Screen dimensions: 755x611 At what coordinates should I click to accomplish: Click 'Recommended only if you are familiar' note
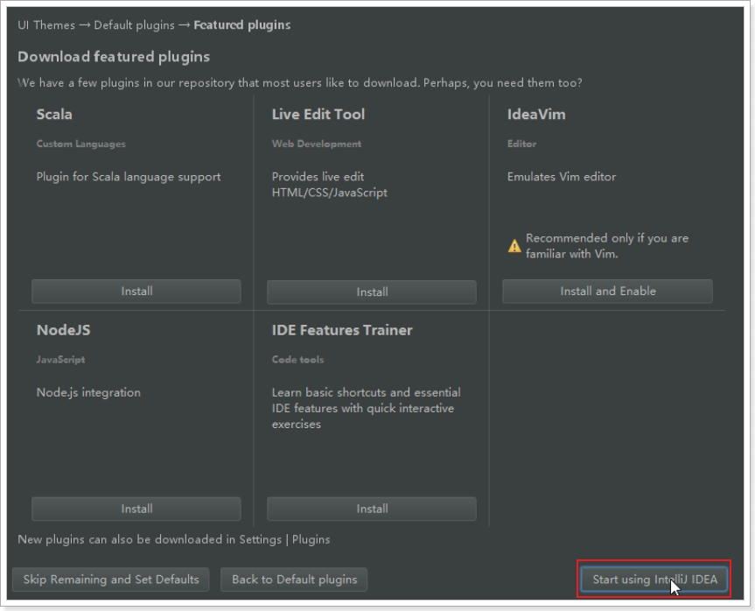606,246
